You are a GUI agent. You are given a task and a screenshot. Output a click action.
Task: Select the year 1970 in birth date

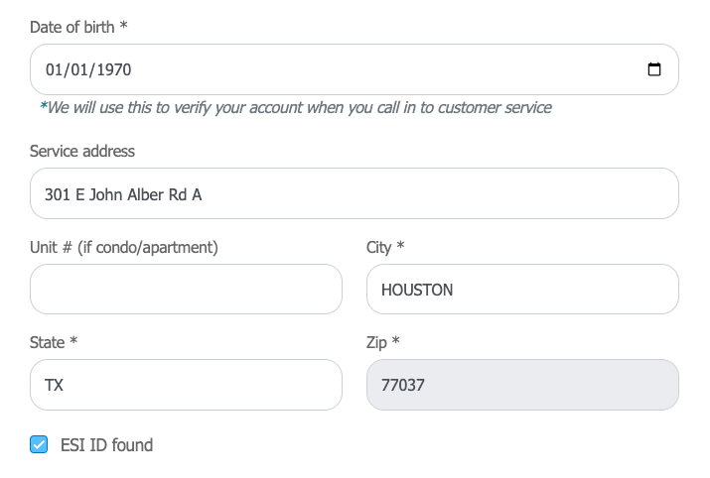click(113, 69)
